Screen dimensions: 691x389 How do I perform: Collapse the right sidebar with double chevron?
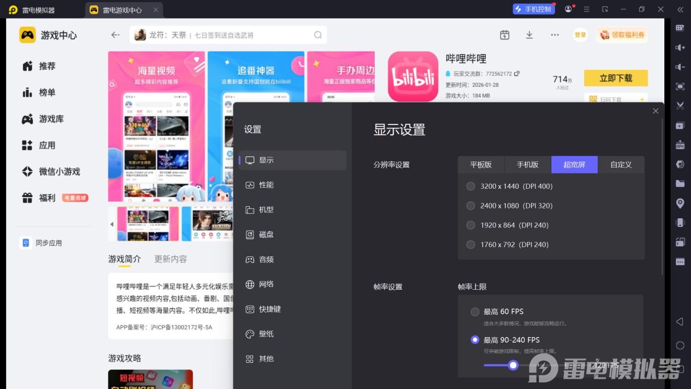[x=680, y=9]
